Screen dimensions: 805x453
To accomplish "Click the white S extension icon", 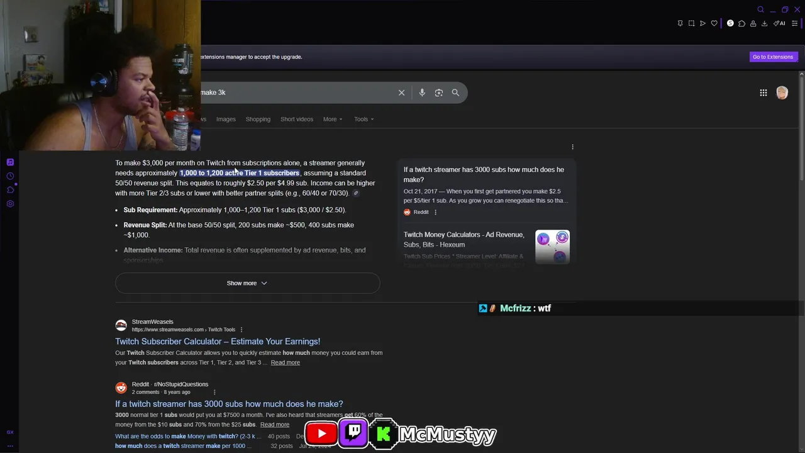I will pyautogui.click(x=730, y=23).
